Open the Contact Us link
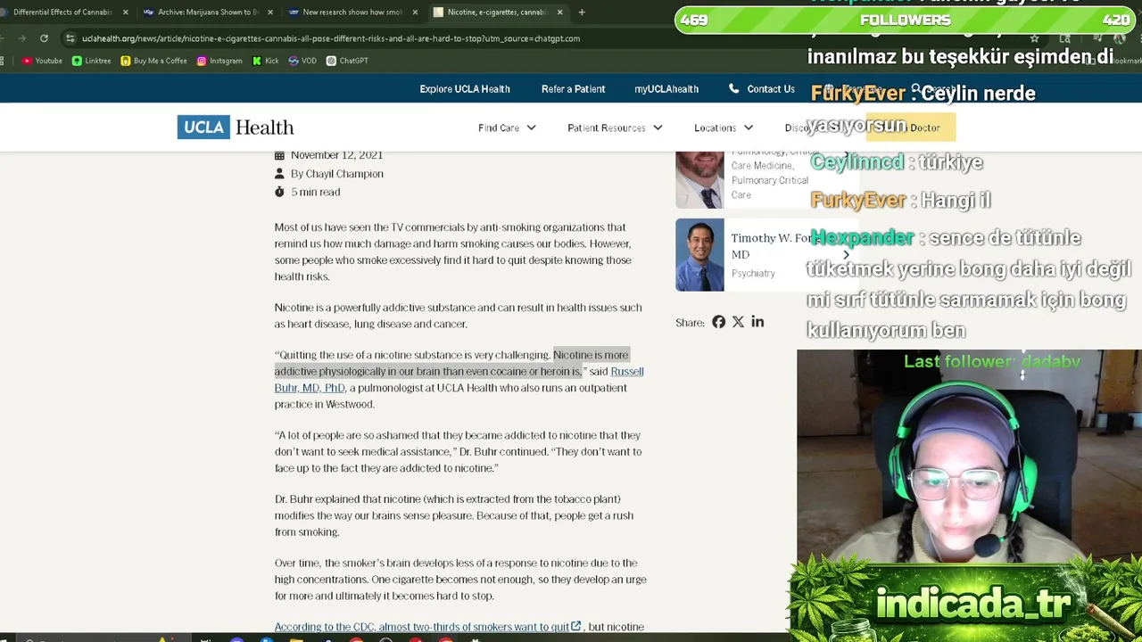 771,89
